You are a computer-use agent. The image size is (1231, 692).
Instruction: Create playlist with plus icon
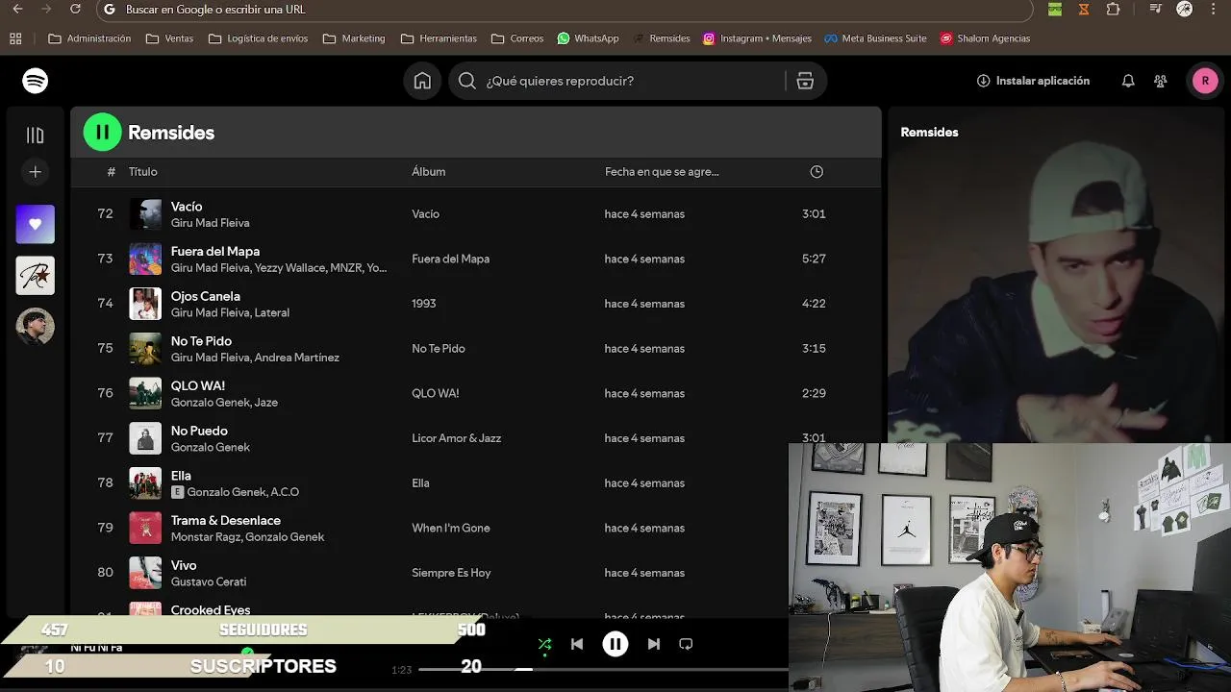[36, 172]
